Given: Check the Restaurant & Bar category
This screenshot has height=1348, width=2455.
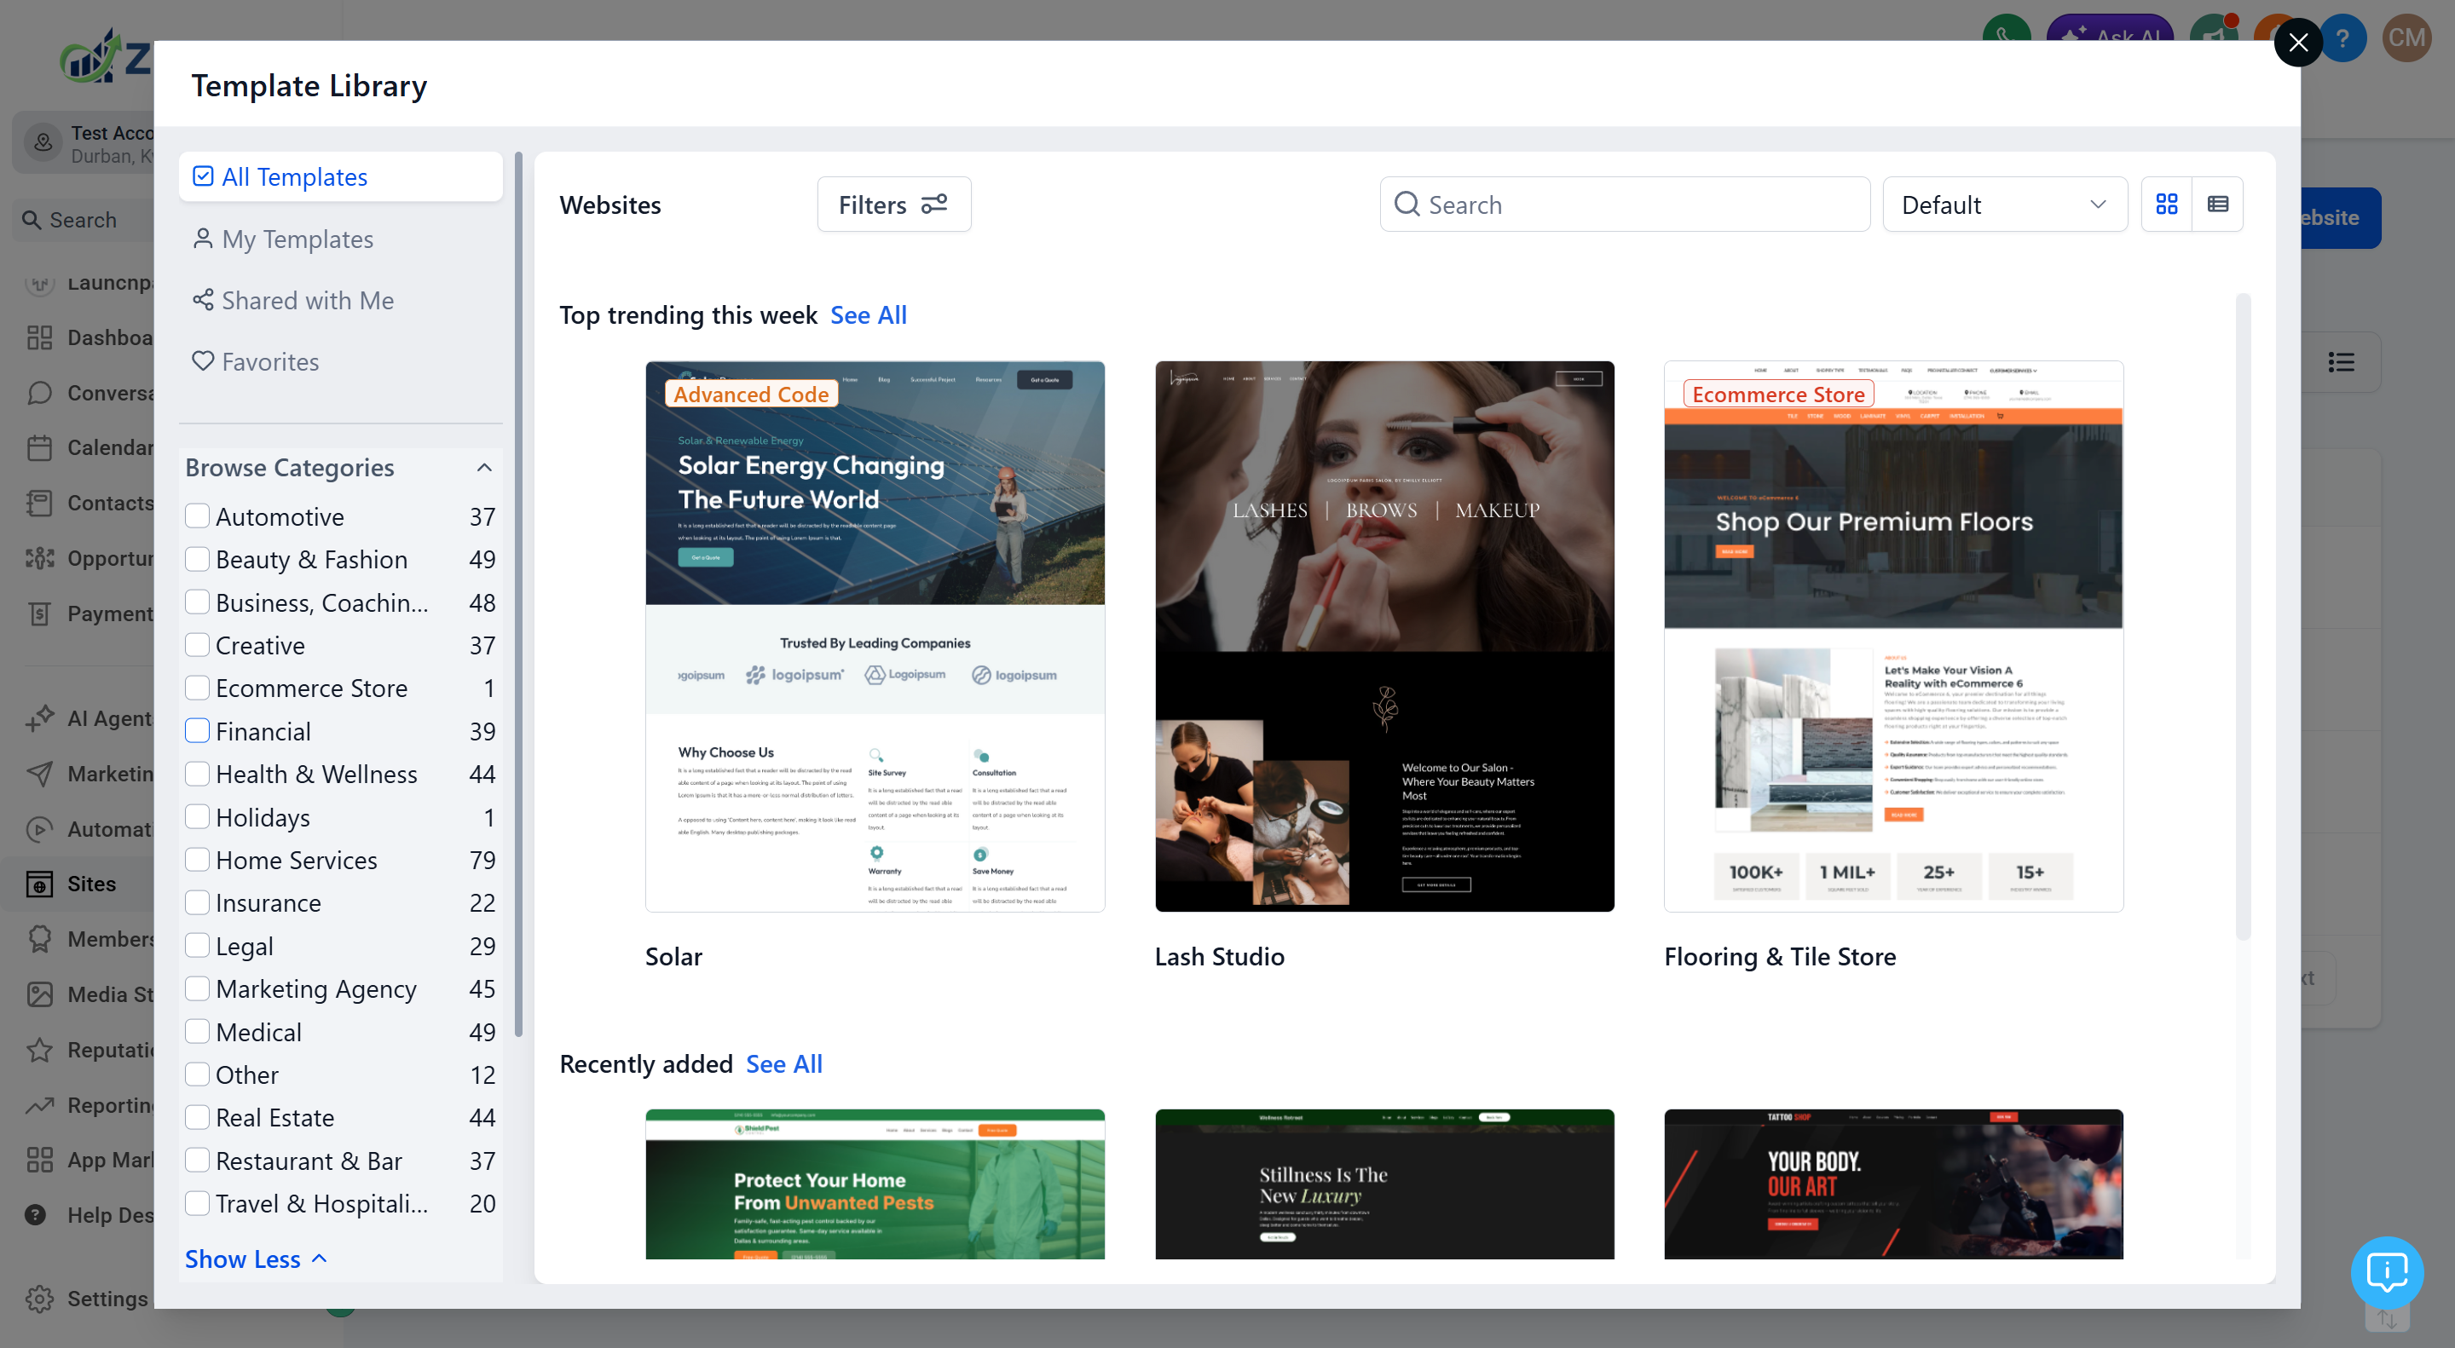Looking at the screenshot, I should pos(197,1160).
